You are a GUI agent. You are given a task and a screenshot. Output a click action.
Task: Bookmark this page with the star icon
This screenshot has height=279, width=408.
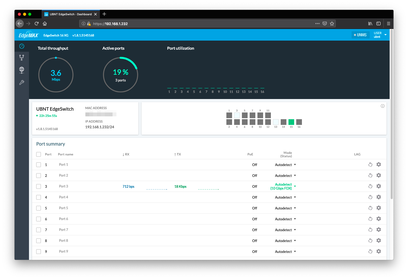pos(332,24)
